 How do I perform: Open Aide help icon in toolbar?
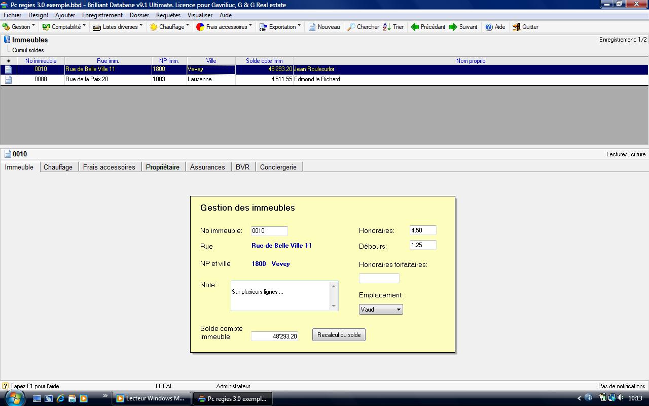[x=489, y=27]
